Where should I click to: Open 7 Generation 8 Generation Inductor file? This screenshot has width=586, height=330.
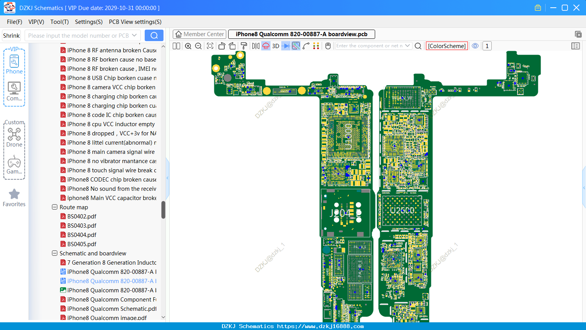108,262
